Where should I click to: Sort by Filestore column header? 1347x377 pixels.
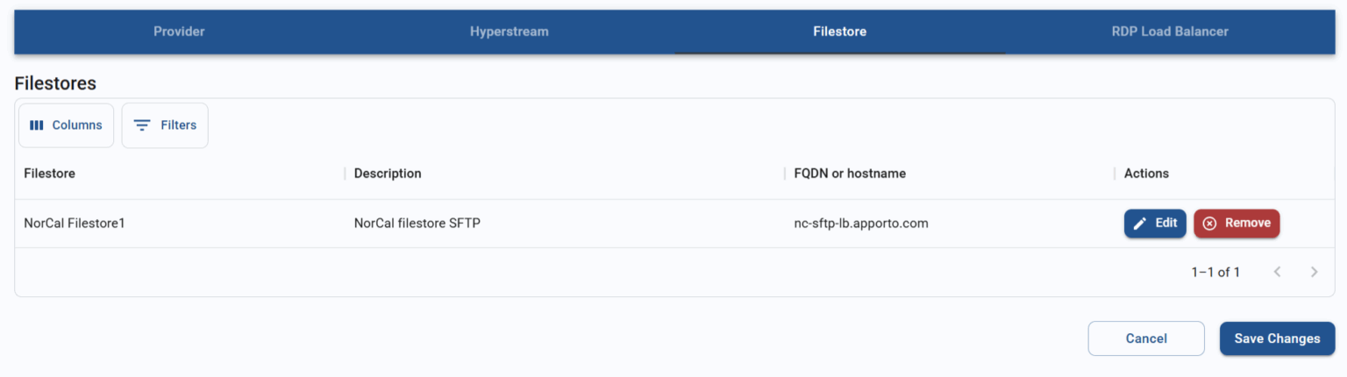click(50, 174)
